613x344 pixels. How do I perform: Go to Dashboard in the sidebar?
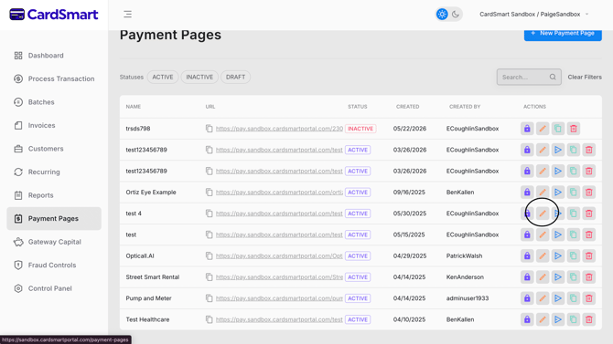point(54,56)
